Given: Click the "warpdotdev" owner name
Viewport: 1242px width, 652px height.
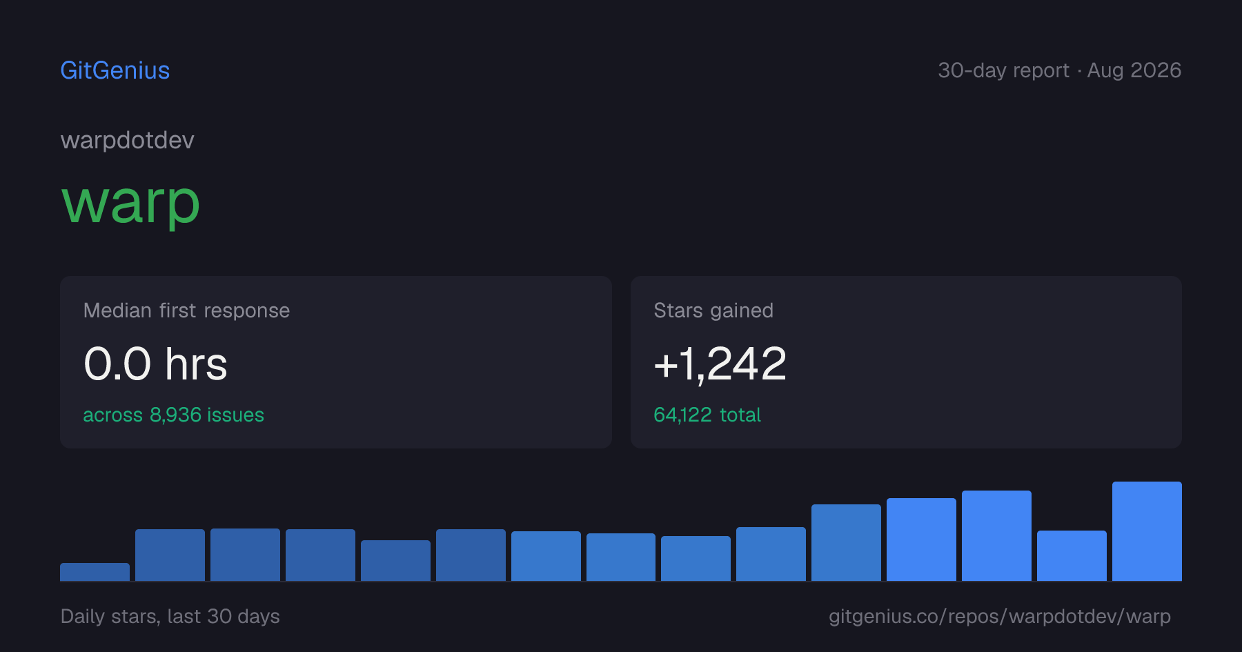Looking at the screenshot, I should click(x=128, y=141).
